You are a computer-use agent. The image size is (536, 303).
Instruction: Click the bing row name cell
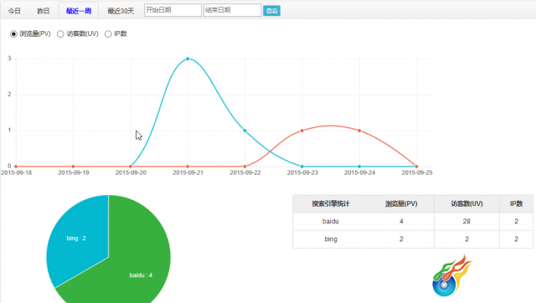click(331, 239)
